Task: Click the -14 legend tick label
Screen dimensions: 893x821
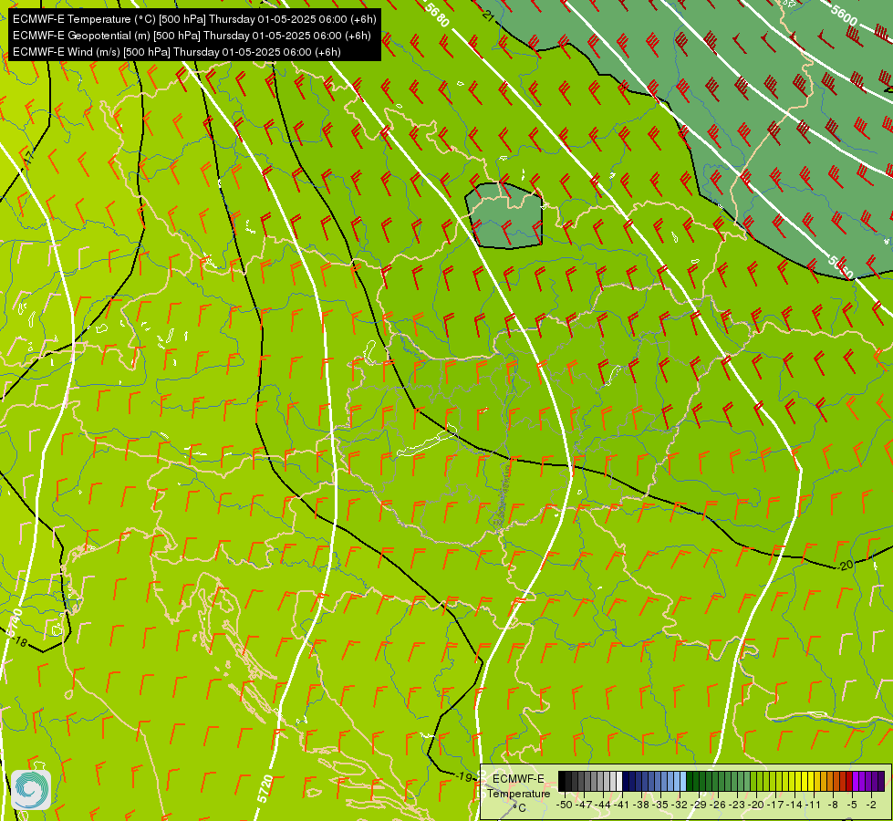Action: point(794,805)
